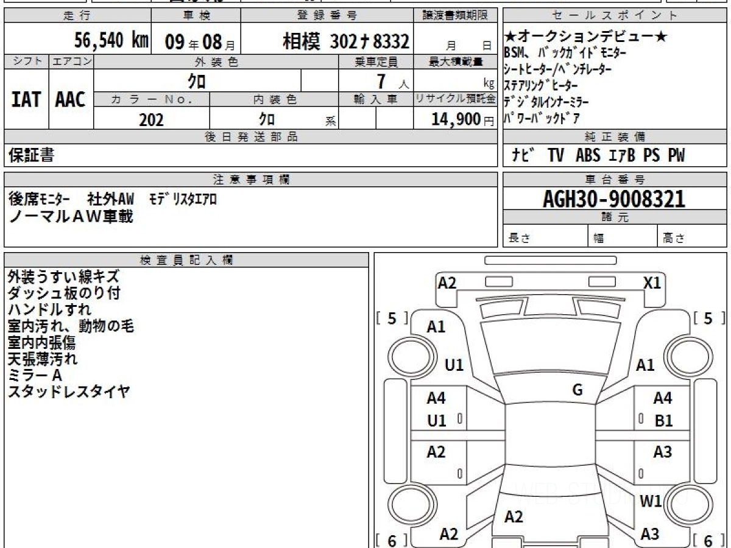This screenshot has width=731, height=548.
Task: Click the 乗車定員 header
Action: click(x=376, y=61)
